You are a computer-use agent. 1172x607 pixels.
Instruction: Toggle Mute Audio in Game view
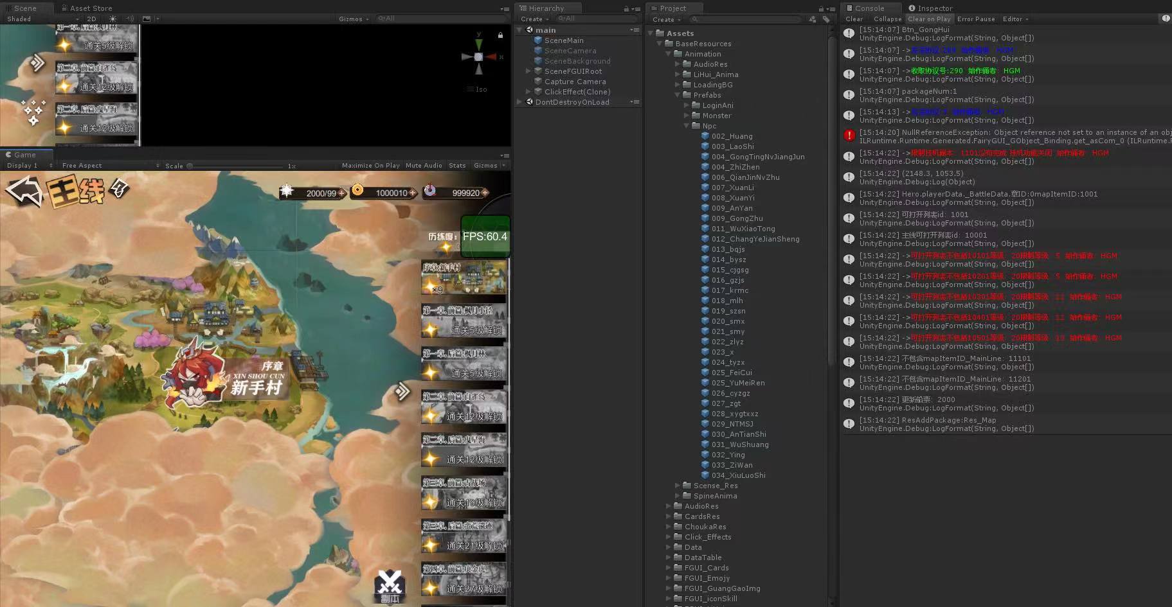(x=424, y=166)
